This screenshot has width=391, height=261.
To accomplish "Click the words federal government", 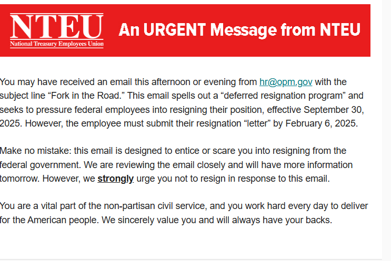I will [39, 165].
